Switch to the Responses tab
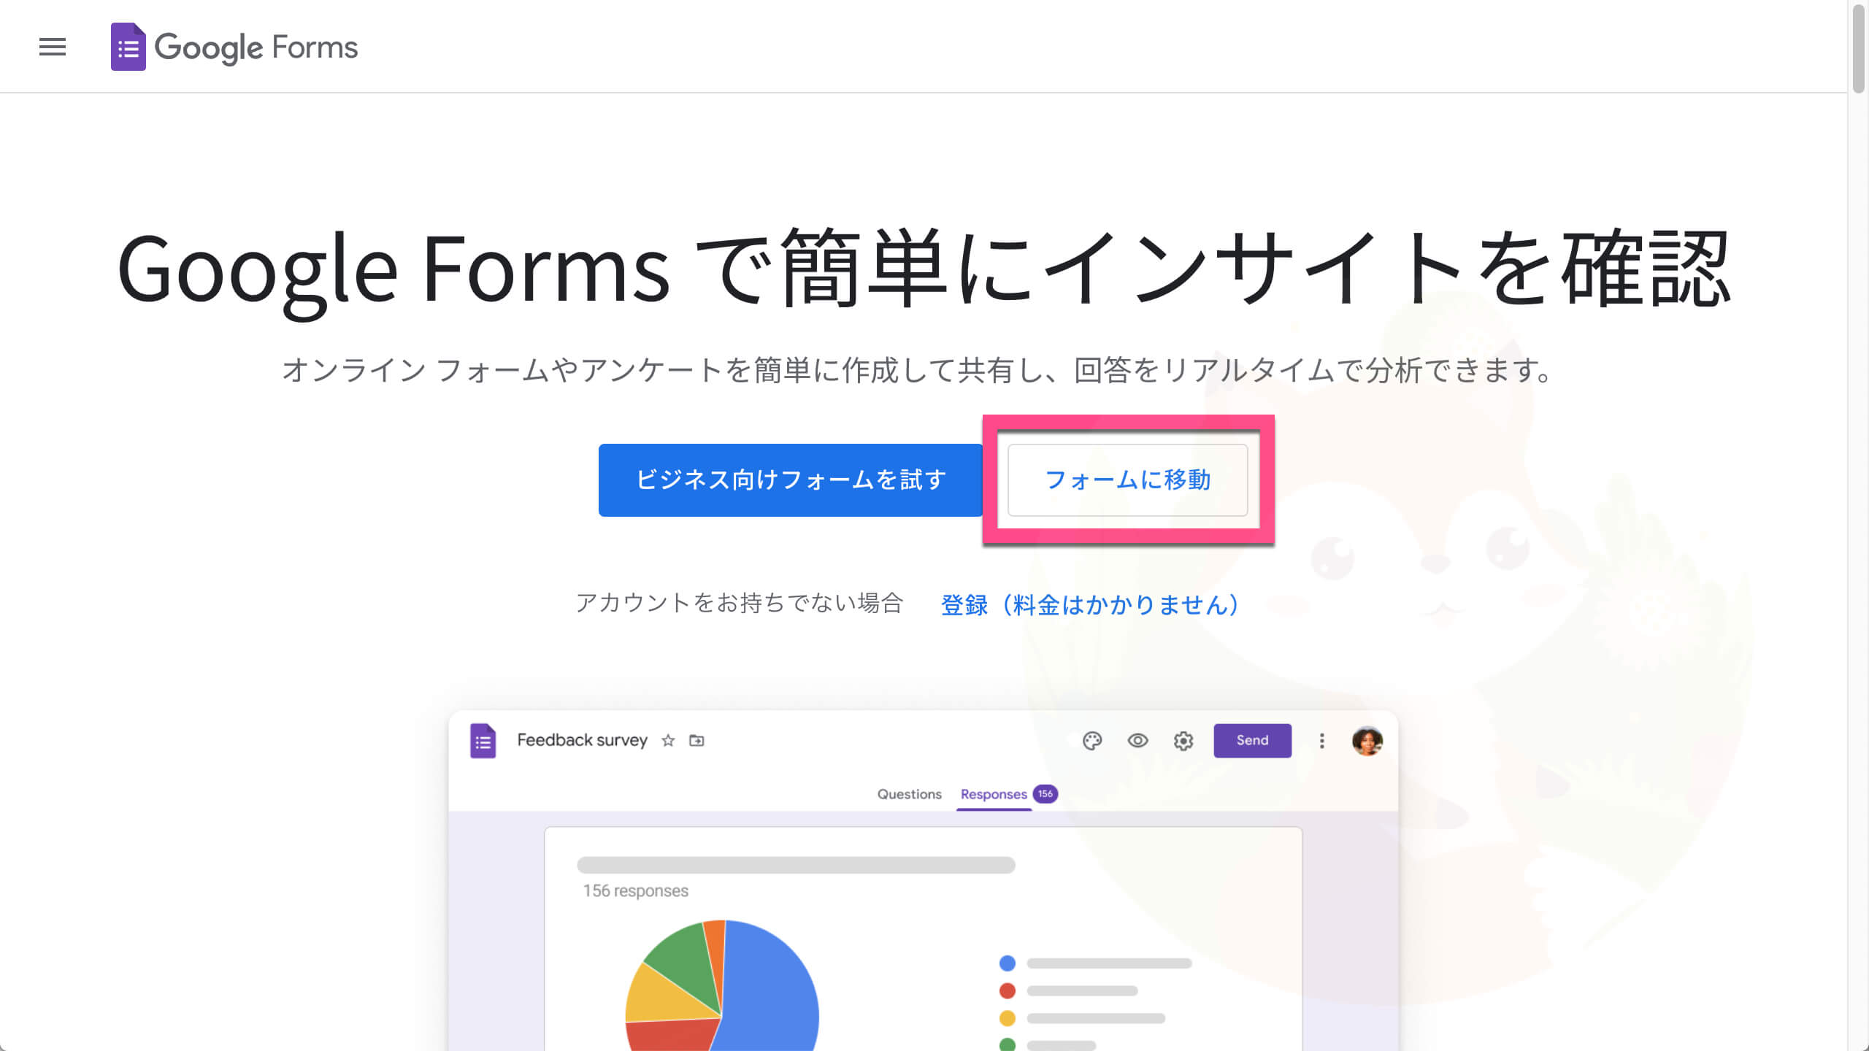Viewport: 1869px width, 1051px height. click(994, 794)
